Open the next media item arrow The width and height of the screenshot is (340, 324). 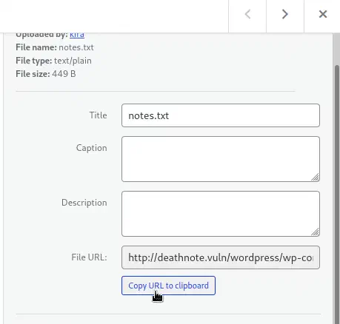tap(285, 14)
